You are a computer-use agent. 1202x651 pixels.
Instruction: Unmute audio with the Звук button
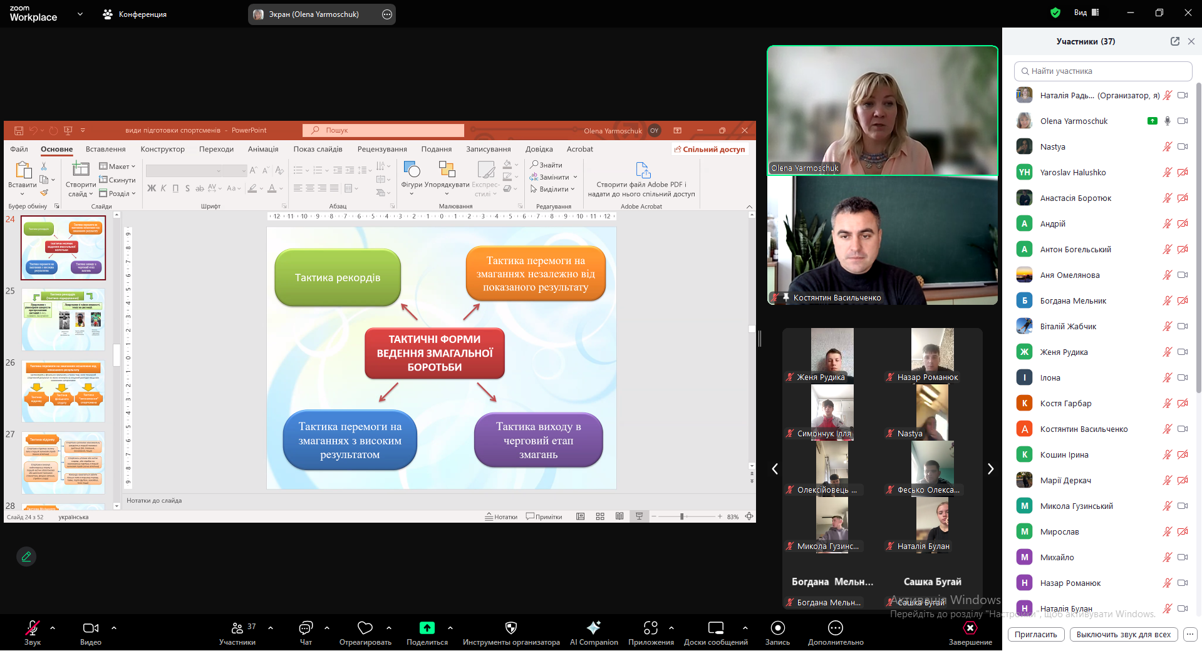[x=33, y=628]
